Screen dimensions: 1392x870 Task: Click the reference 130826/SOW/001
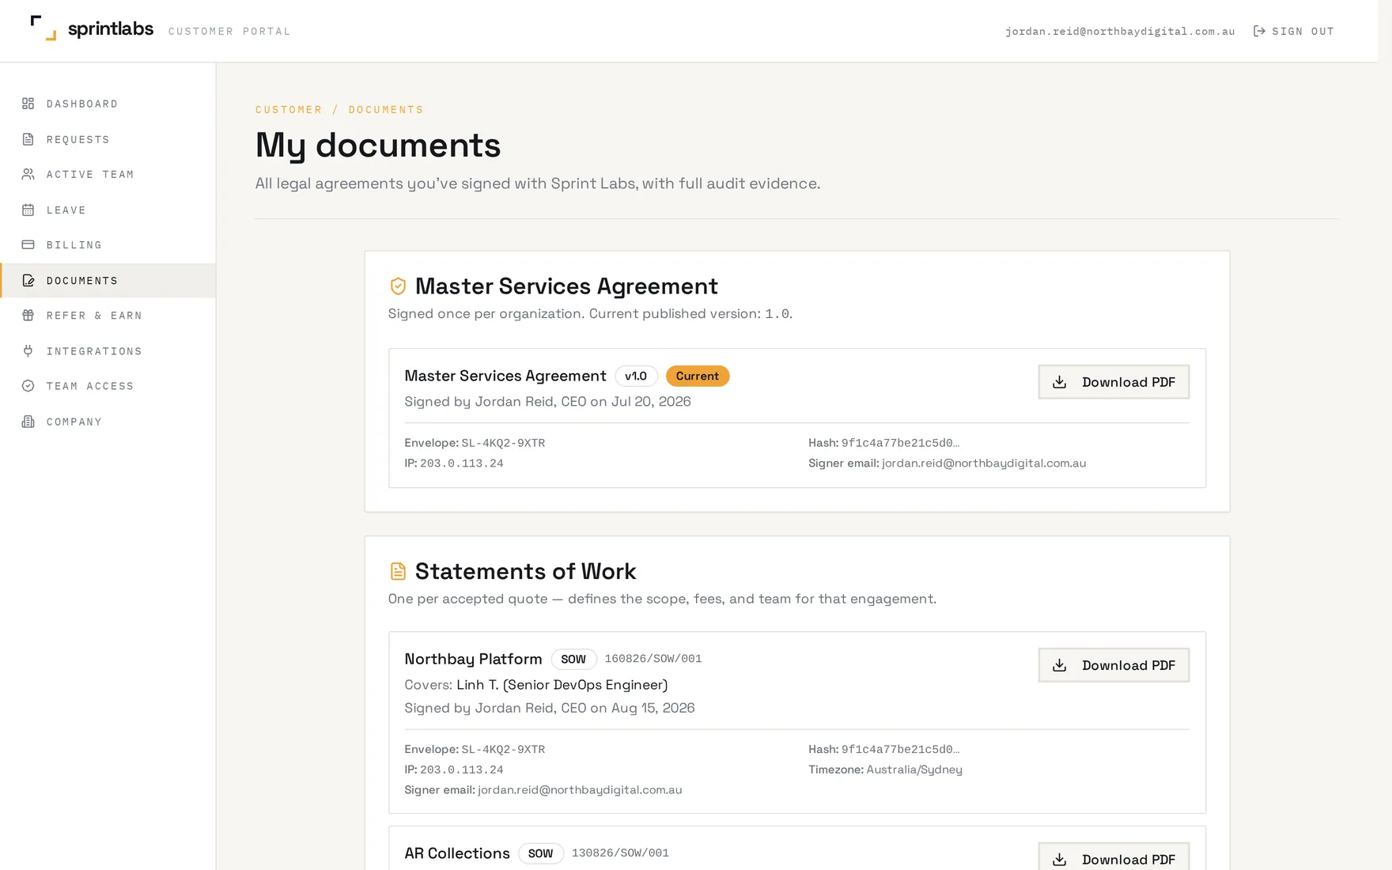click(x=620, y=853)
